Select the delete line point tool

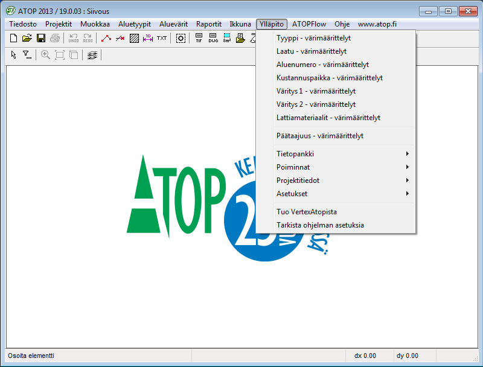pos(120,38)
